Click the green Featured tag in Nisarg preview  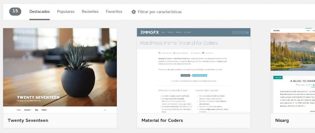(x=278, y=78)
